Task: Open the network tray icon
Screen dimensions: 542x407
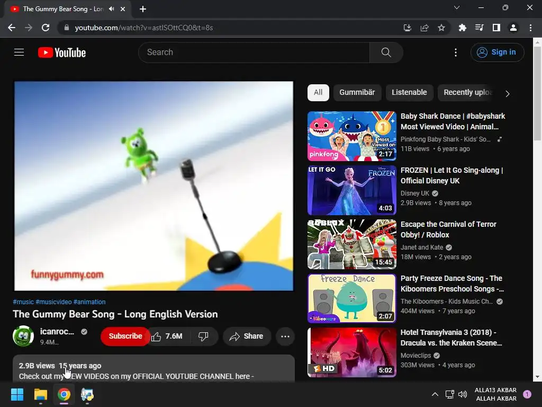Action: pos(449,394)
